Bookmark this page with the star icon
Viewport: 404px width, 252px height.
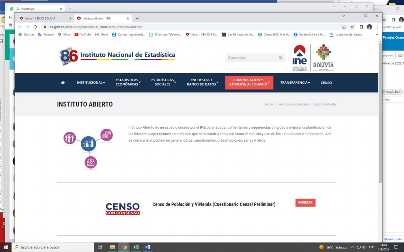(x=352, y=27)
